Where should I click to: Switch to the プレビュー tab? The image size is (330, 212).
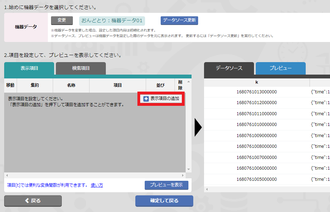click(280, 68)
